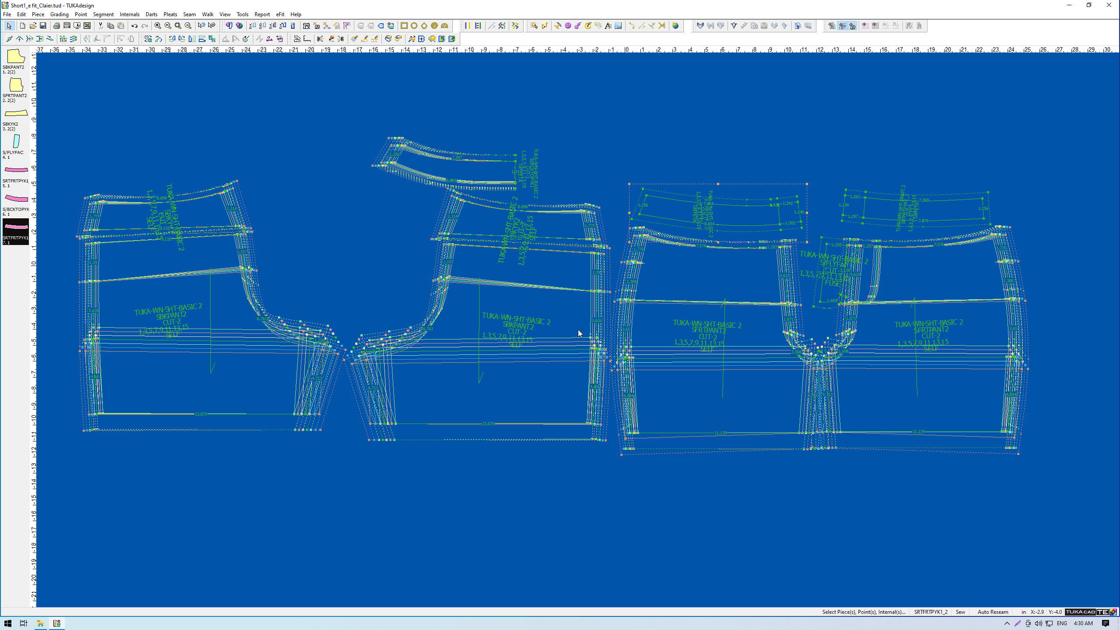Select the square shape tool icon

tap(404, 26)
